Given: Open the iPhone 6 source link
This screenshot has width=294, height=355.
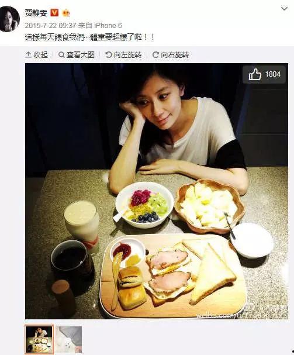Looking at the screenshot, I should tap(108, 25).
